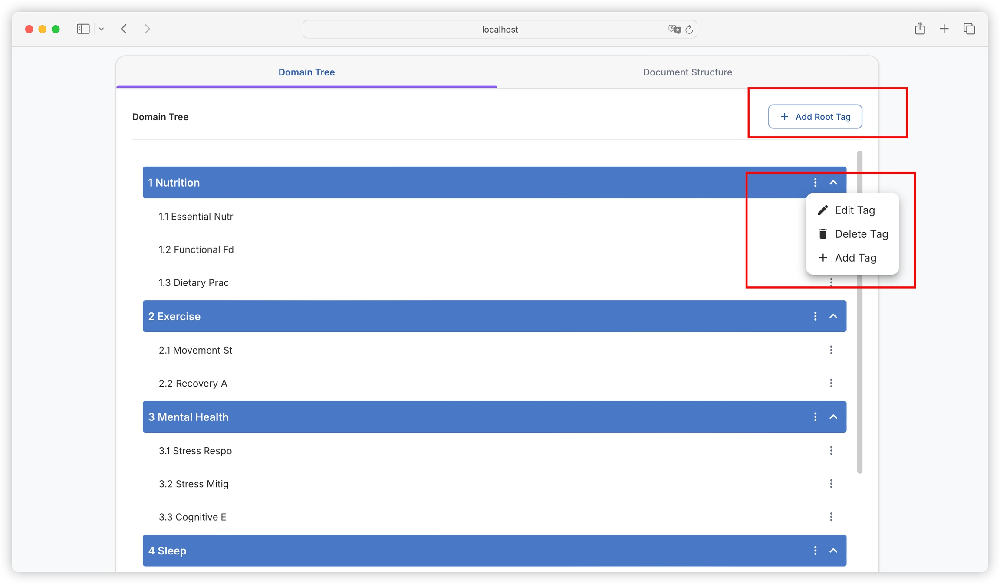Open options for 3.3 Cognitive E row
Viewport: 1000px width, 584px height.
[x=831, y=517]
